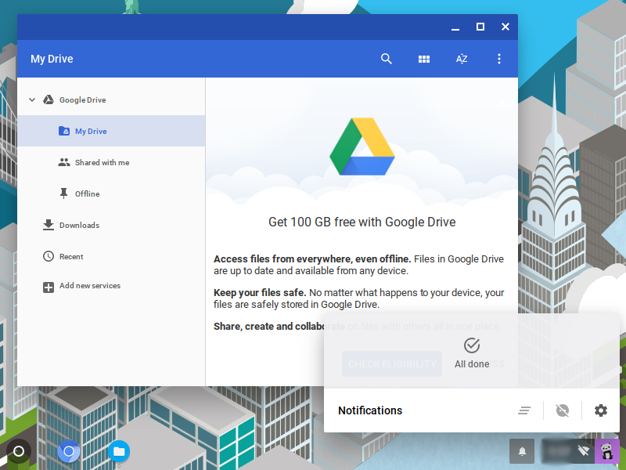Click Add new services

[x=89, y=287]
